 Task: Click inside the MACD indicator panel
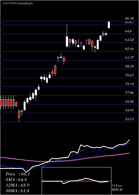point(76,181)
